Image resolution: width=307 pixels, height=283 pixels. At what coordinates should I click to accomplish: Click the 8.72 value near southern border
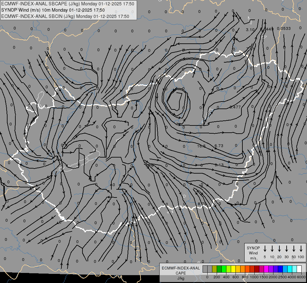click(x=202, y=204)
